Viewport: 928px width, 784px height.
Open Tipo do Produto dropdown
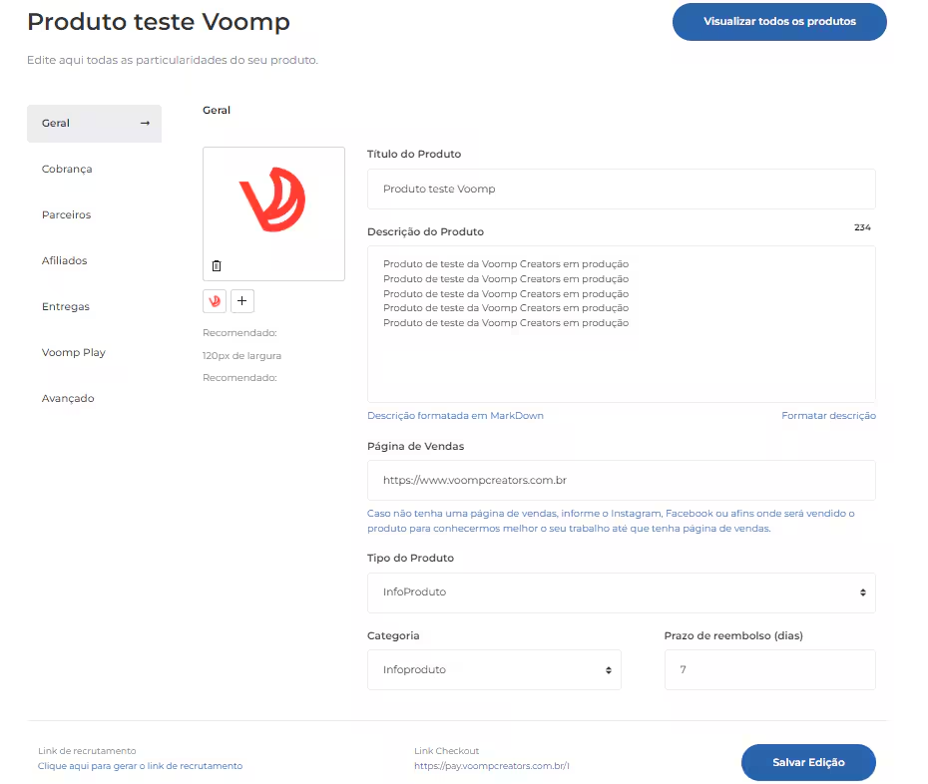point(622,592)
